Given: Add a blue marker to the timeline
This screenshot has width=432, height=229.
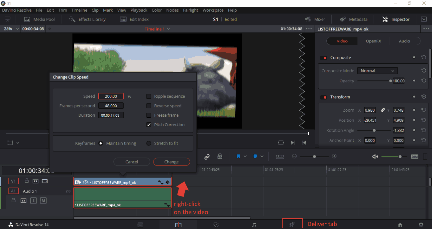Looking at the screenshot, I should [x=255, y=156].
